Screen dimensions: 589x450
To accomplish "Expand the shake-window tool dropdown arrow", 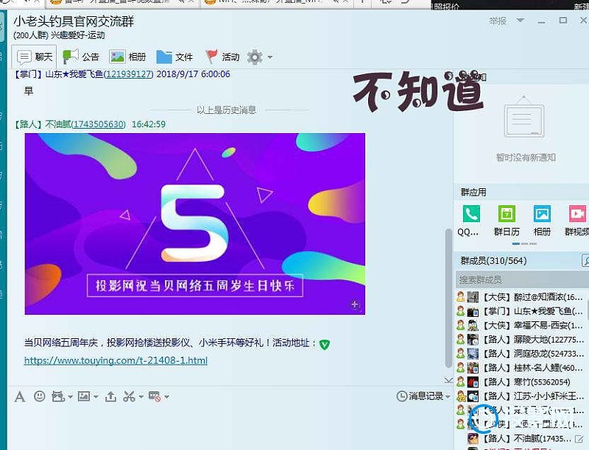I will pos(70,396).
